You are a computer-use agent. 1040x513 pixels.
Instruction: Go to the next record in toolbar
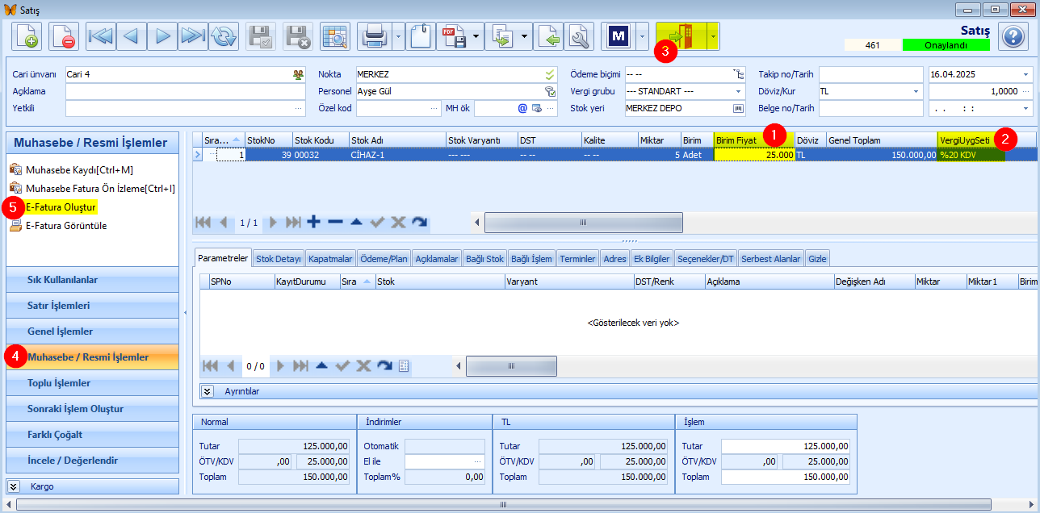pyautogui.click(x=162, y=36)
